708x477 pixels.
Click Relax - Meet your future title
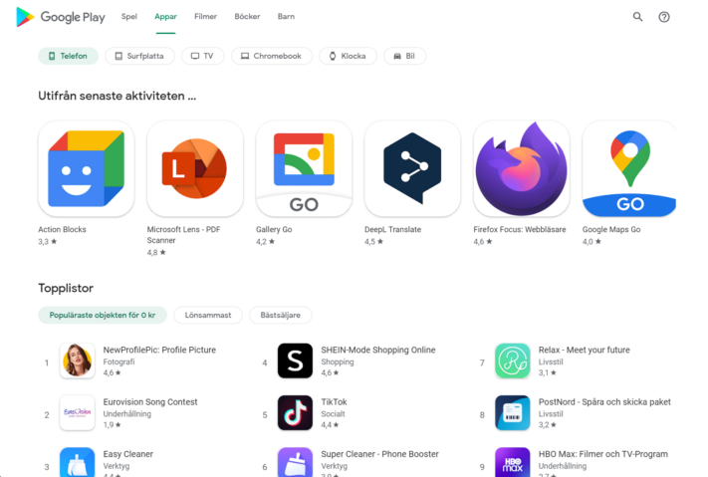pyautogui.click(x=585, y=351)
